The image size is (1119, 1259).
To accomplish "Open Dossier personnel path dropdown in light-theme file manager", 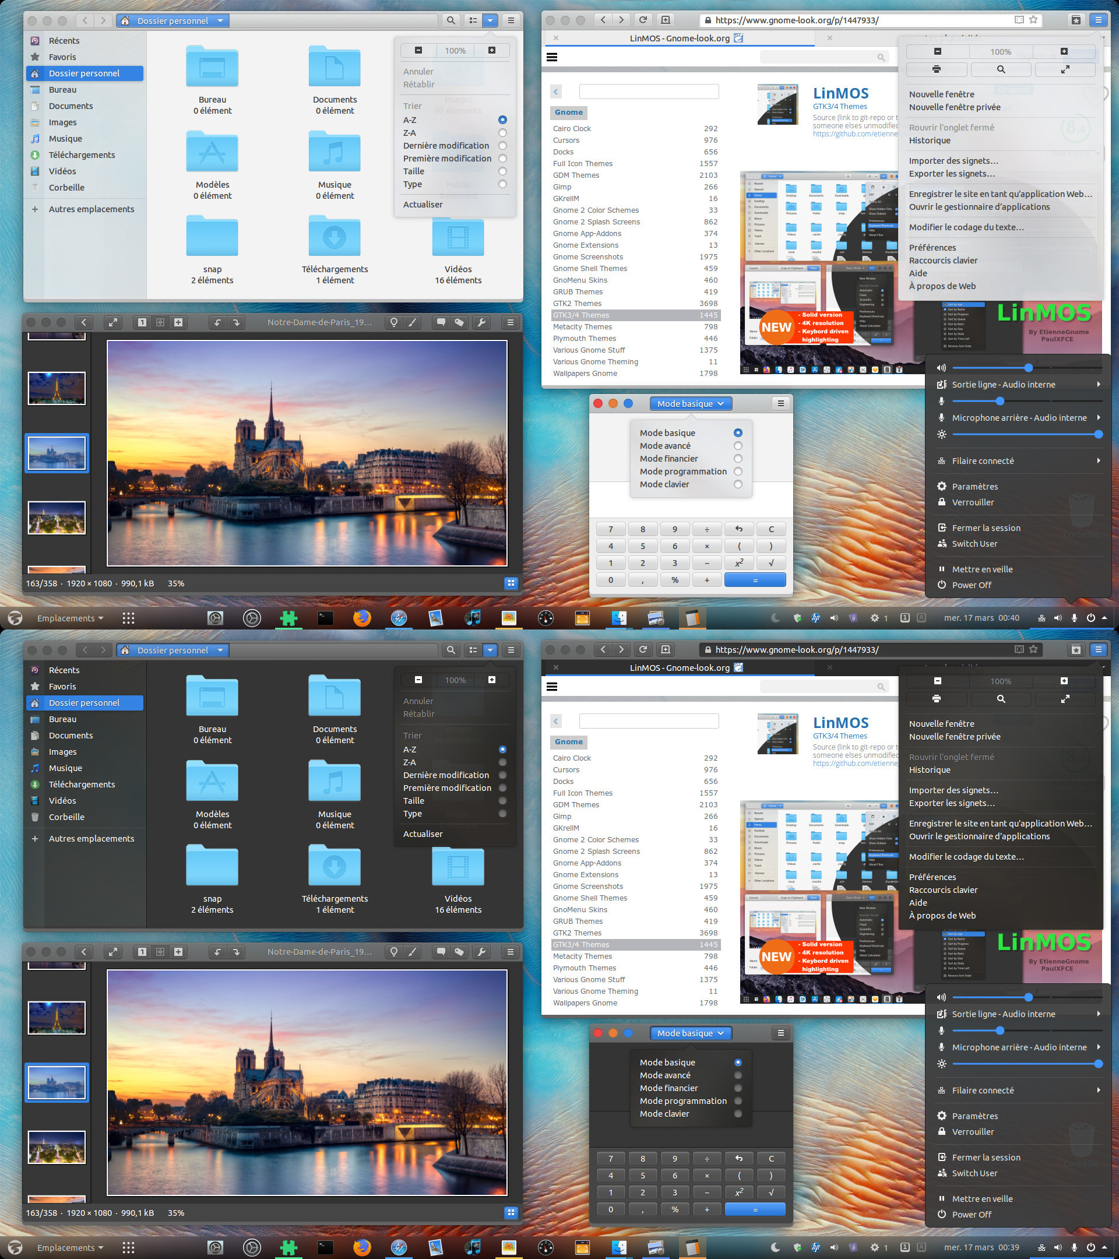I will (173, 20).
